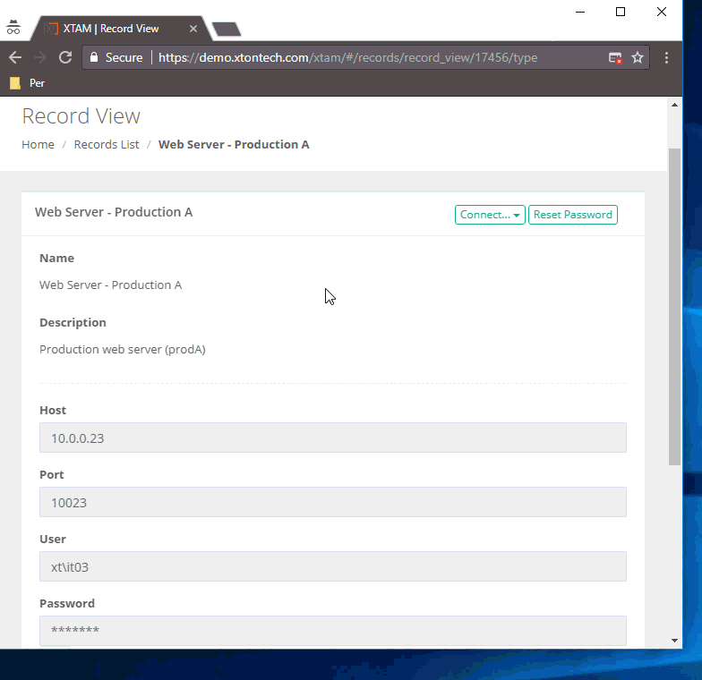Expand the Connect... dropdown

[490, 215]
